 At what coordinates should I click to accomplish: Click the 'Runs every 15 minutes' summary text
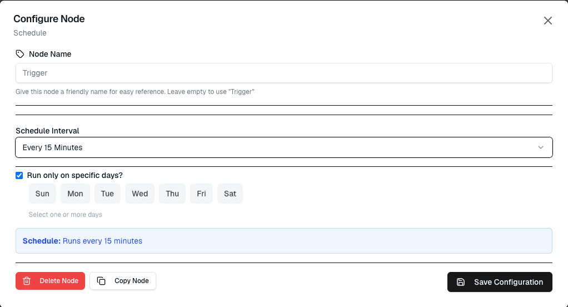click(102, 241)
